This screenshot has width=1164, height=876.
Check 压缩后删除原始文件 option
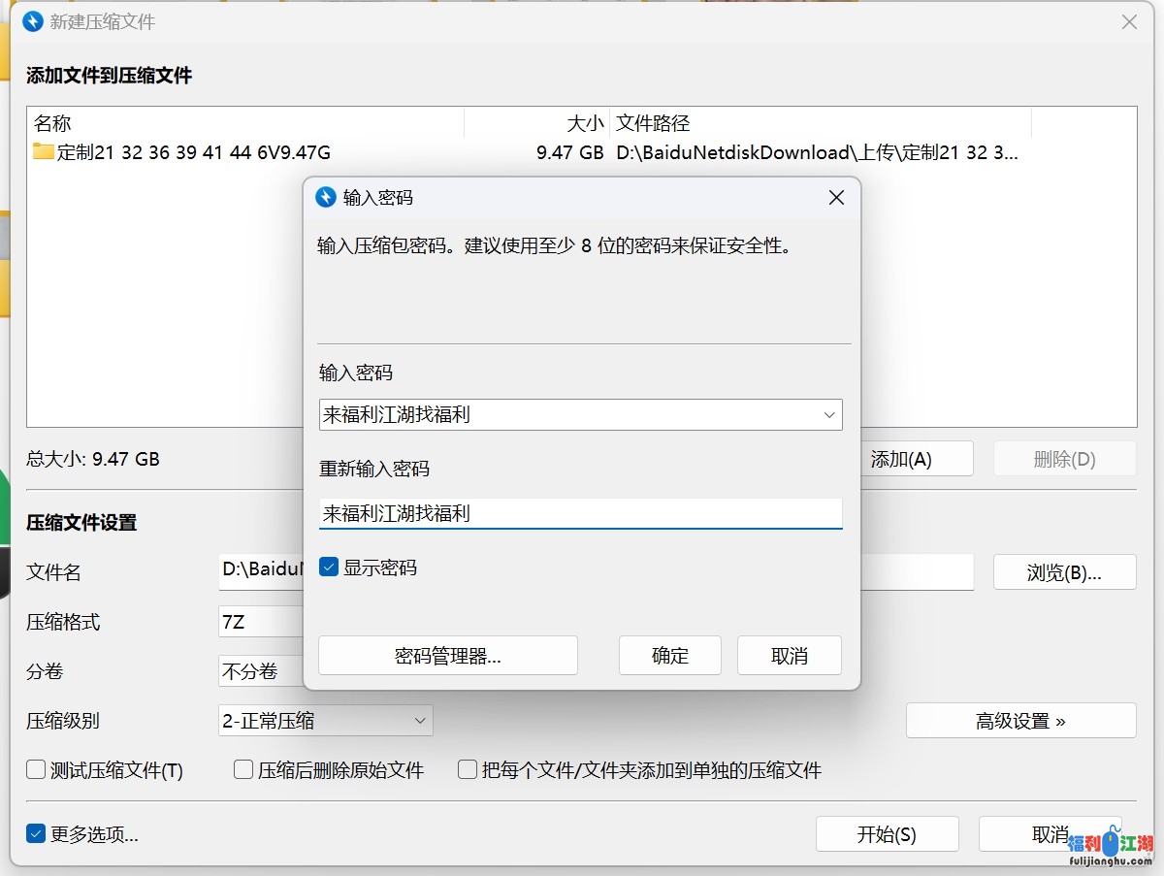click(x=242, y=769)
